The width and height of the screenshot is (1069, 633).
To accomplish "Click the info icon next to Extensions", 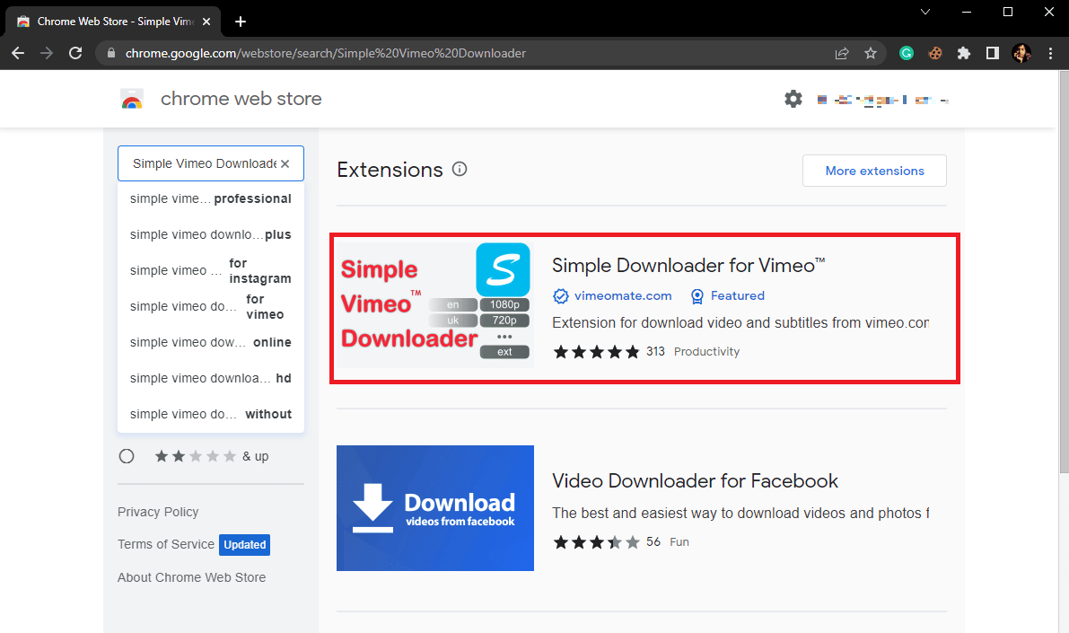I will [460, 169].
